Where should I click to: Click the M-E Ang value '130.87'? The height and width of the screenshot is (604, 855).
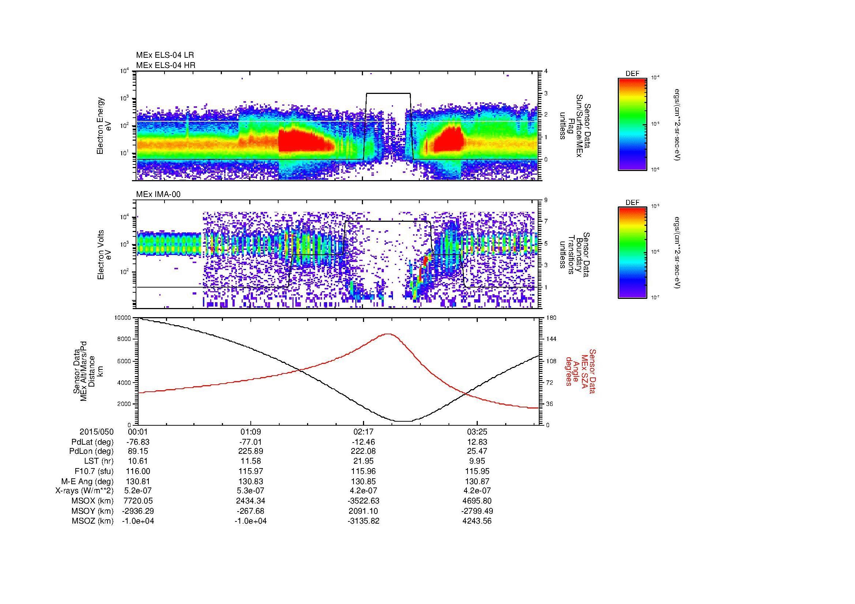tap(477, 481)
